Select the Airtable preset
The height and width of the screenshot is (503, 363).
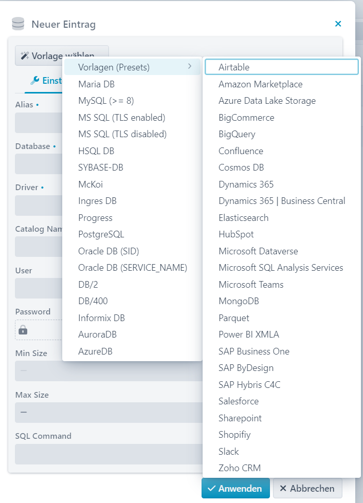click(281, 67)
